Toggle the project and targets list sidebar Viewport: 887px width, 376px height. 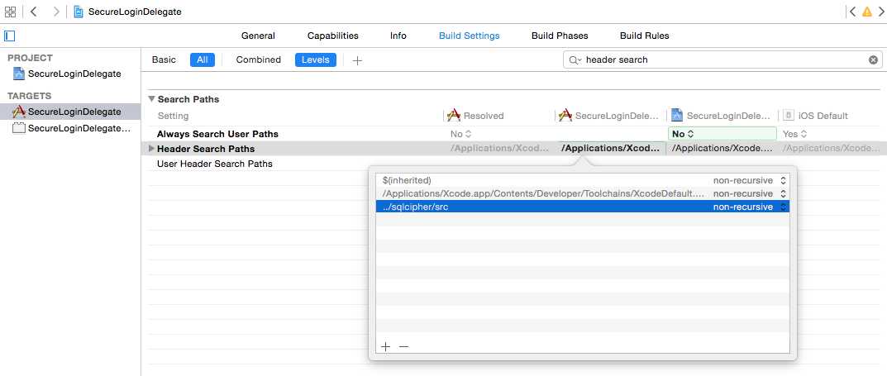pyautogui.click(x=10, y=36)
